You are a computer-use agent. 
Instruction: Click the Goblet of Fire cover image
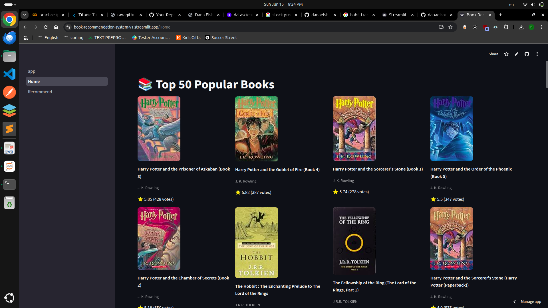tap(256, 129)
